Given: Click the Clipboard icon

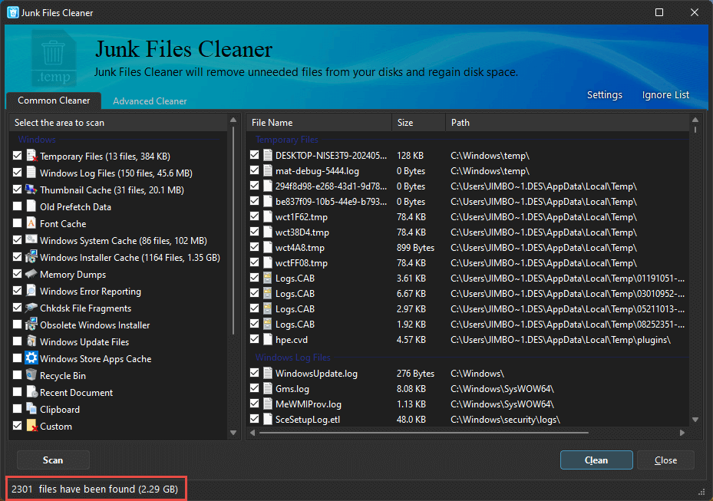Looking at the screenshot, I should click(31, 409).
